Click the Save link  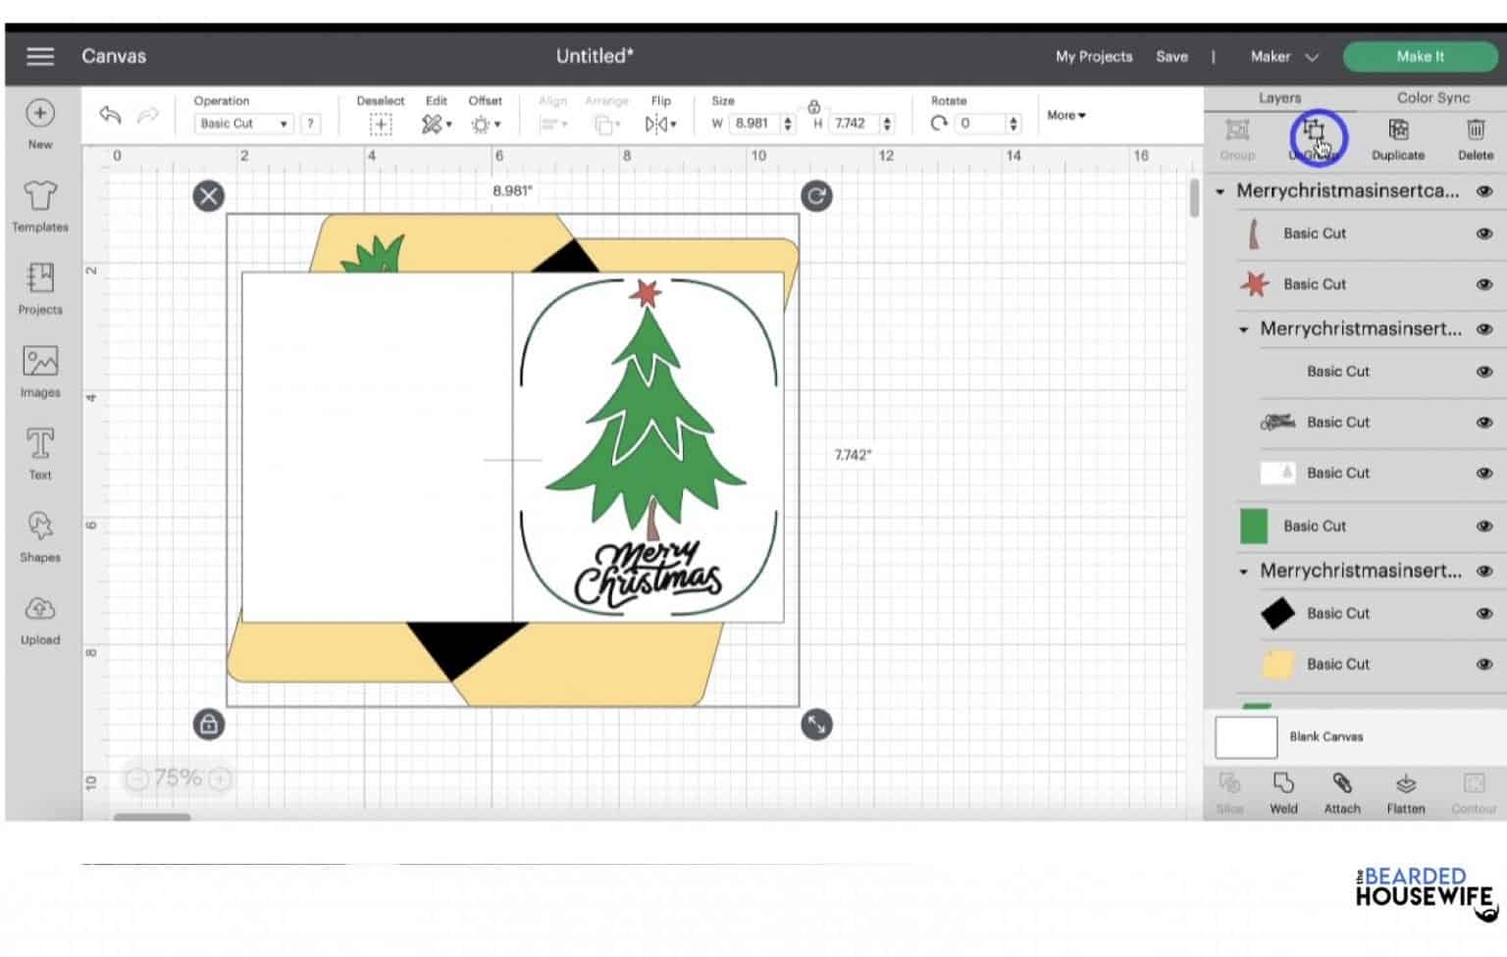point(1171,56)
